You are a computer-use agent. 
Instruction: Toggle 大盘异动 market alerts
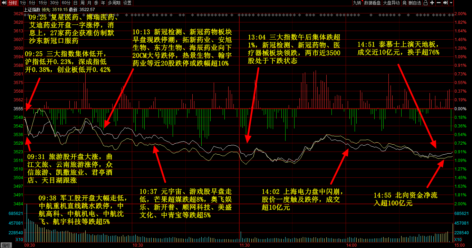coord(391,3)
